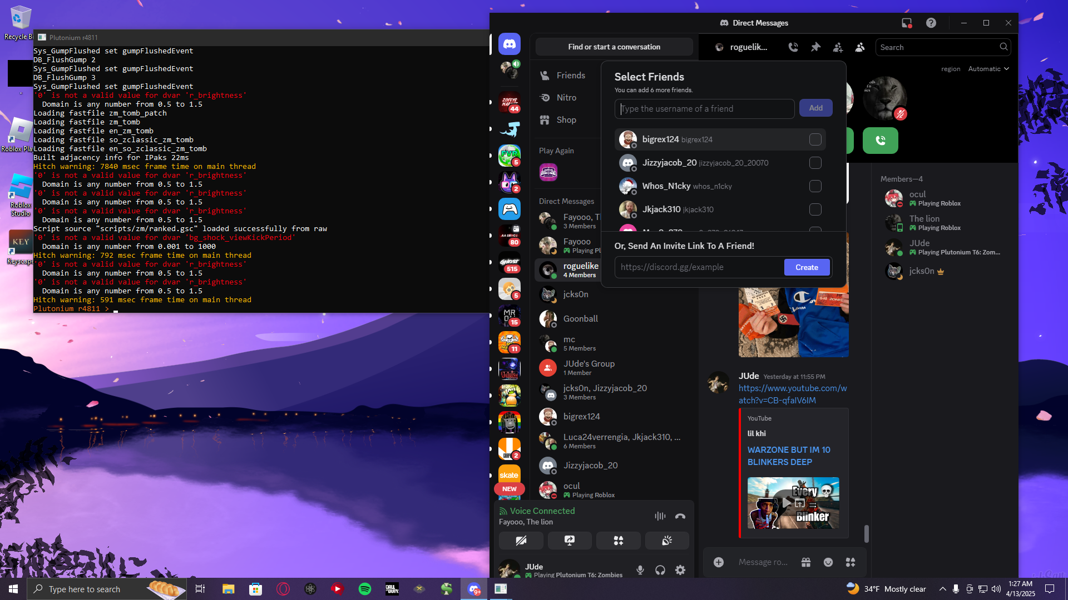Image resolution: width=1068 pixels, height=600 pixels.
Task: Open the skate server icon
Action: pos(510,475)
